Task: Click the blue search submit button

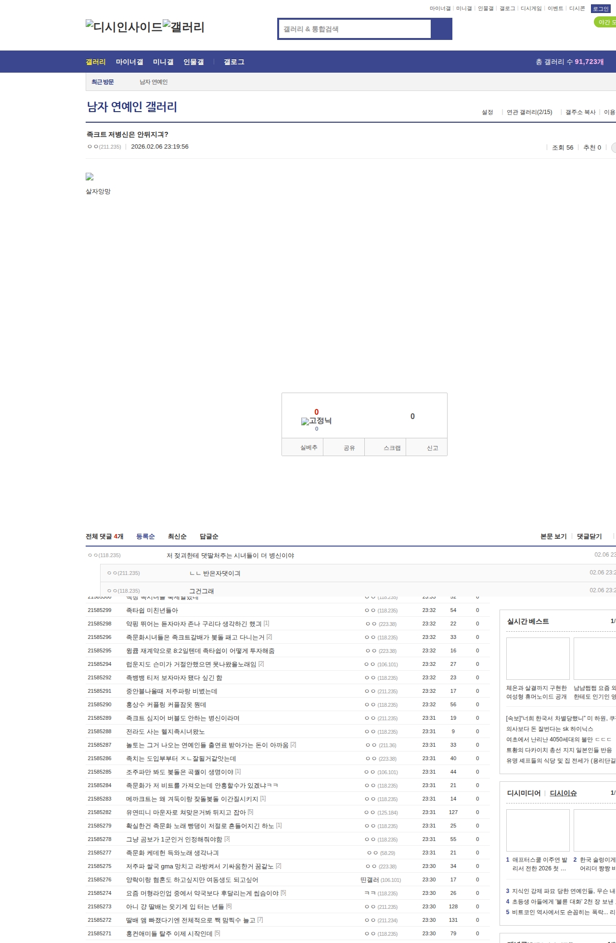Action: pos(441,29)
